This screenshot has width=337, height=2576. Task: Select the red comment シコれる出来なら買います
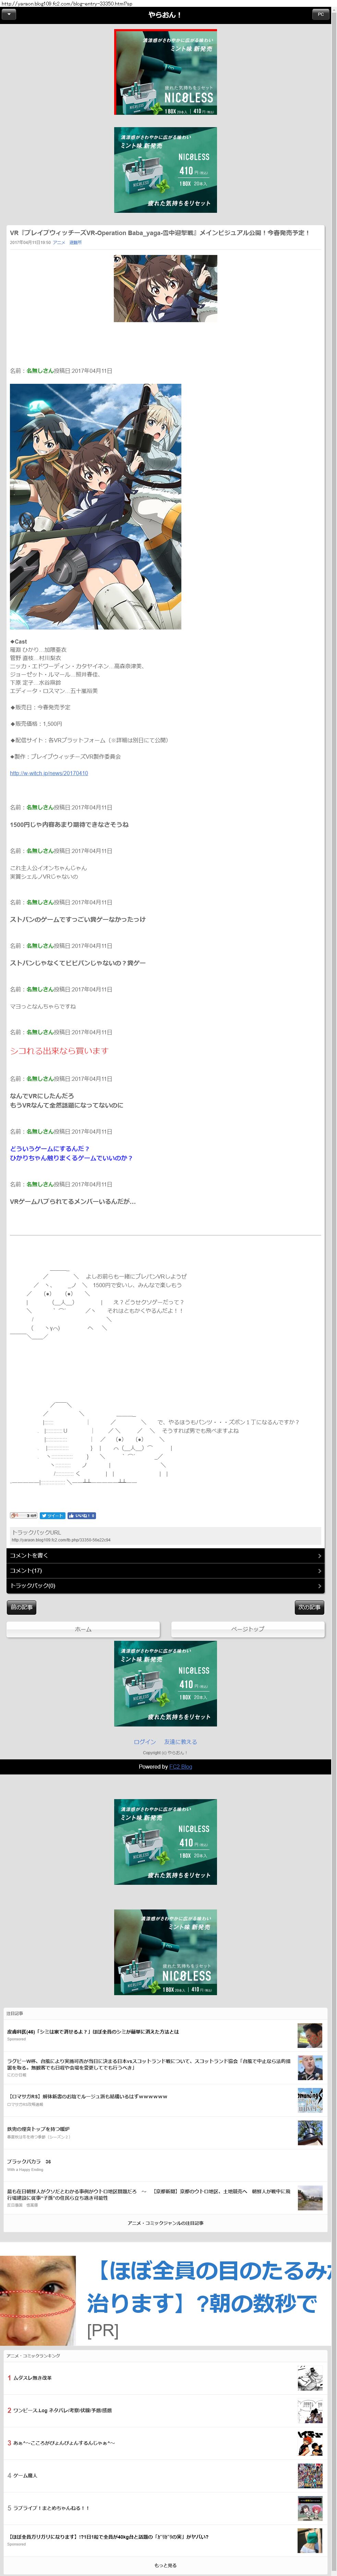coord(59,1051)
